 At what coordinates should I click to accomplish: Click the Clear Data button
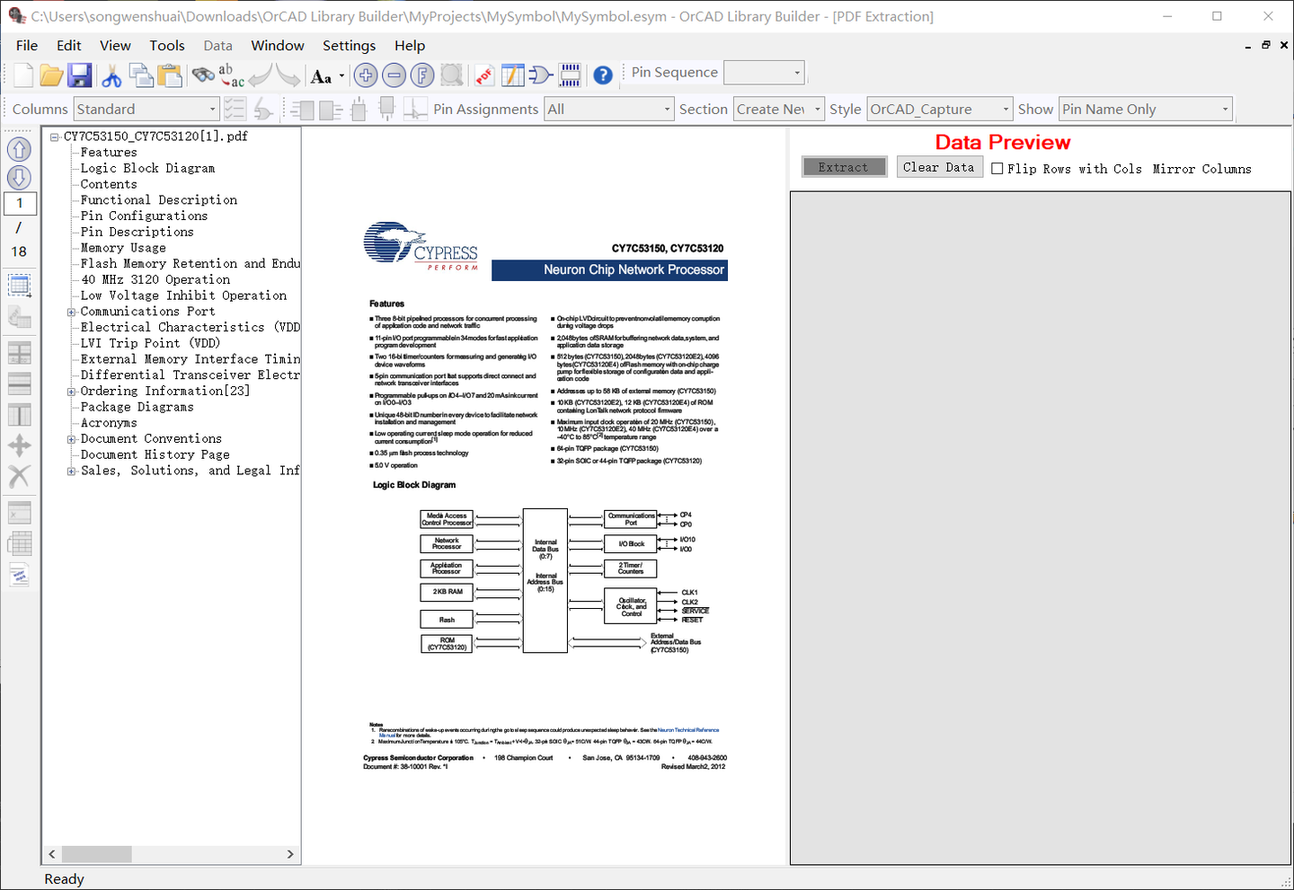(x=939, y=166)
